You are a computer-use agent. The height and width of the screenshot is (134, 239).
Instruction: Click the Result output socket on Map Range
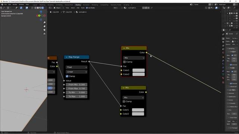[x=89, y=61]
